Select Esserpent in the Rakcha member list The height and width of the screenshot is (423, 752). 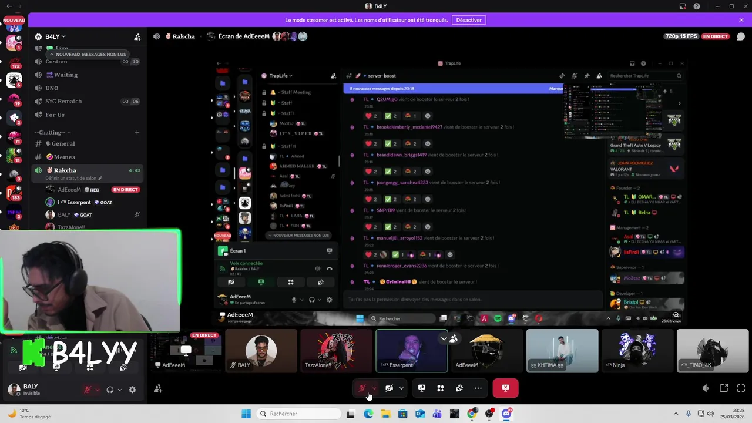tap(92, 202)
